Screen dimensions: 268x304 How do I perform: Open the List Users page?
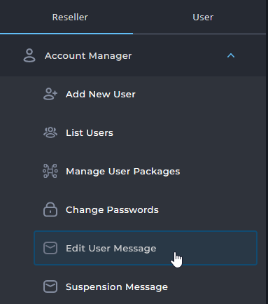(x=90, y=133)
